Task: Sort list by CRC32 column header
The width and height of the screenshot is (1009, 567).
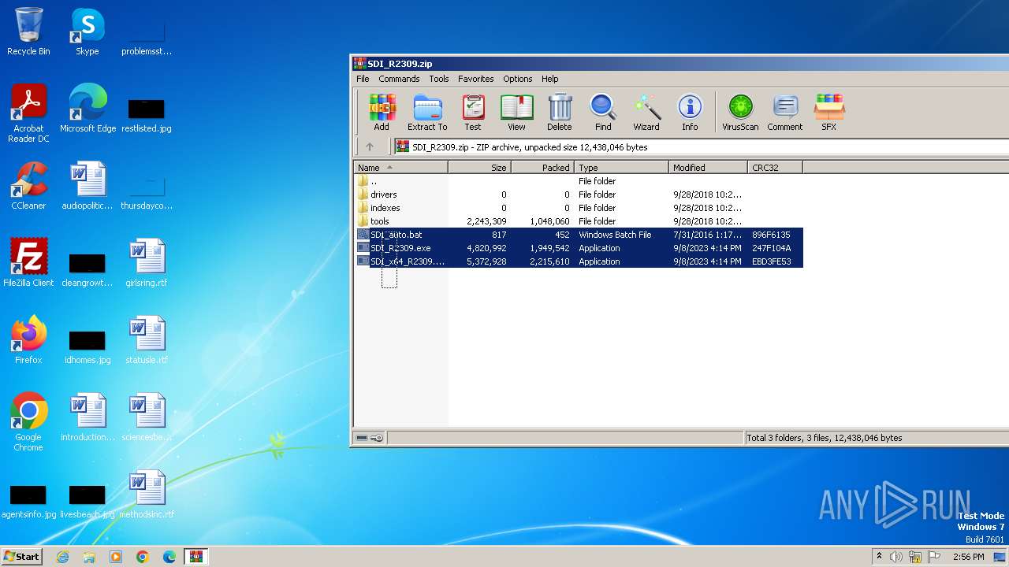Action: [776, 167]
